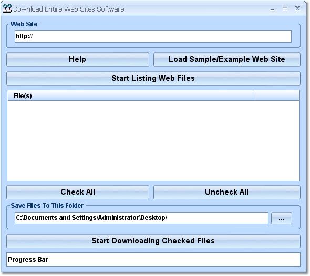The height and width of the screenshot is (276, 310).
Task: Select Uncheck All button
Action: (227, 192)
